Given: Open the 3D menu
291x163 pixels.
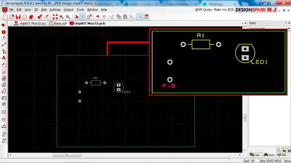Looking at the screenshot, I should tap(36, 10).
